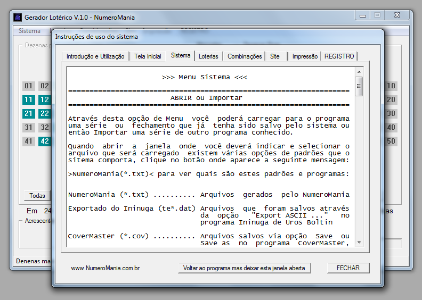
Task: Toggle number 01 in main window
Action: 29,86
